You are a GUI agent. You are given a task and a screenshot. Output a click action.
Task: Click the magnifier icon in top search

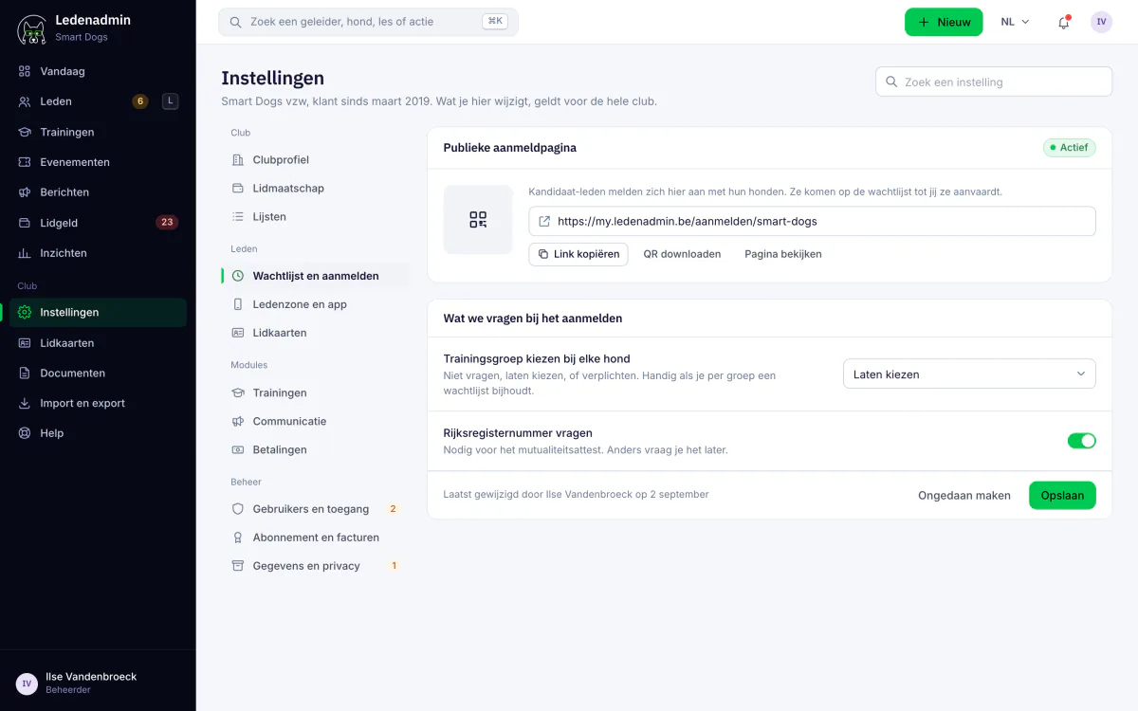[x=236, y=22]
